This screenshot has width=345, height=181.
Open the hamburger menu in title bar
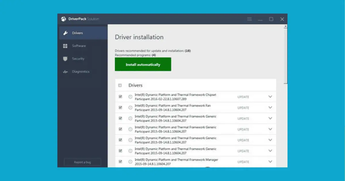click(249, 19)
